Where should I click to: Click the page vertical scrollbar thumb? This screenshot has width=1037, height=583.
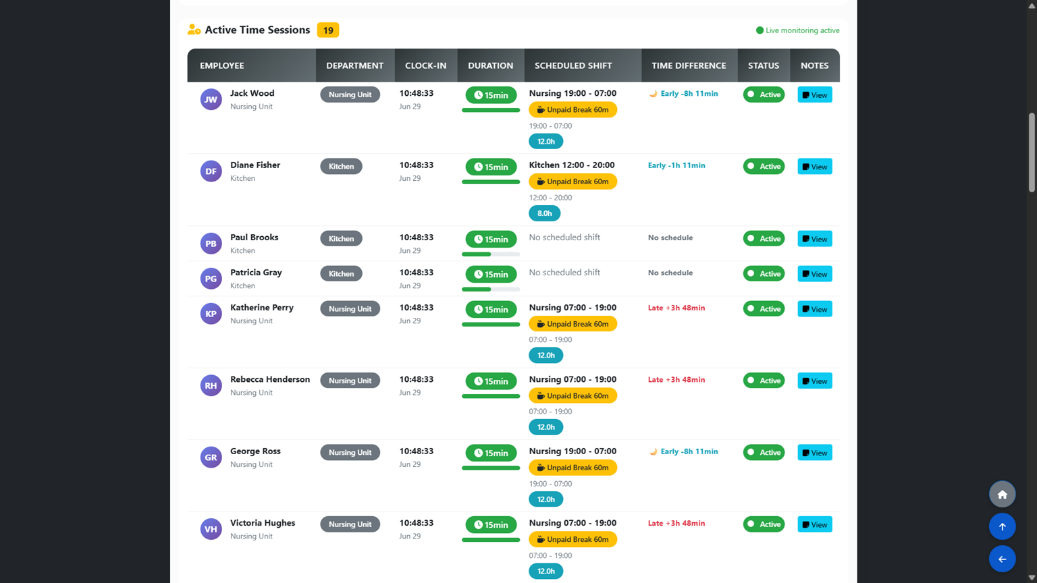click(1032, 152)
